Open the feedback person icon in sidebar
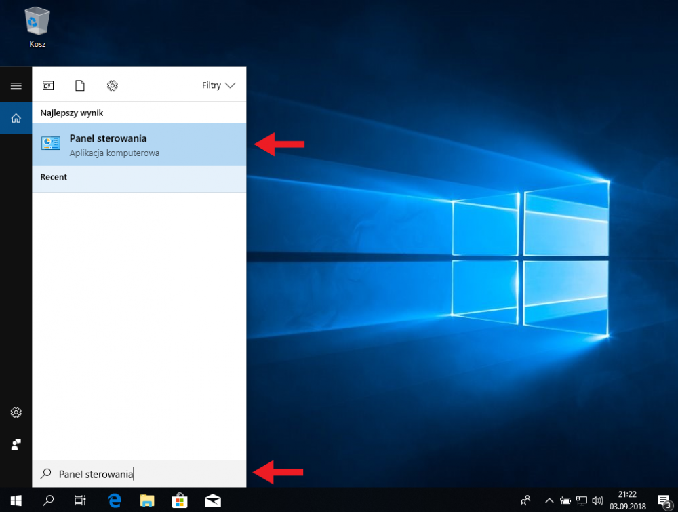Screen dimensions: 678x512 coord(16,444)
